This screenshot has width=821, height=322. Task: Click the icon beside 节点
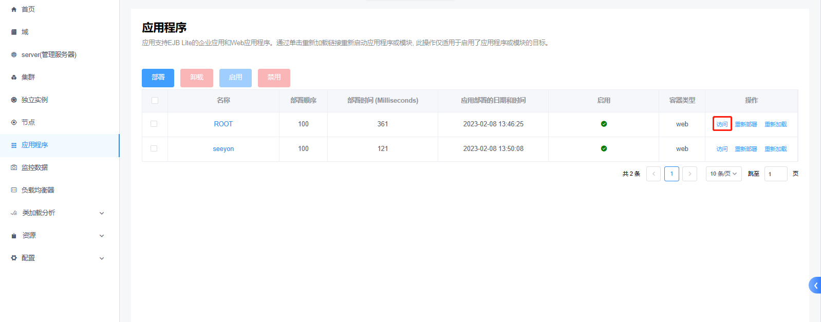(14, 122)
